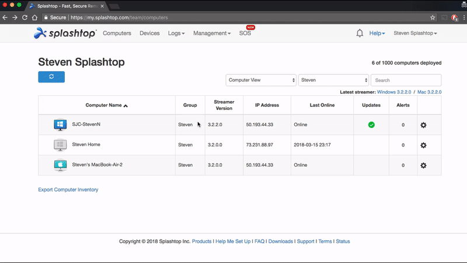The height and width of the screenshot is (263, 467).
Task: Click the Steven's MacBook-Air-2 Mac computer icon
Action: [x=60, y=165]
